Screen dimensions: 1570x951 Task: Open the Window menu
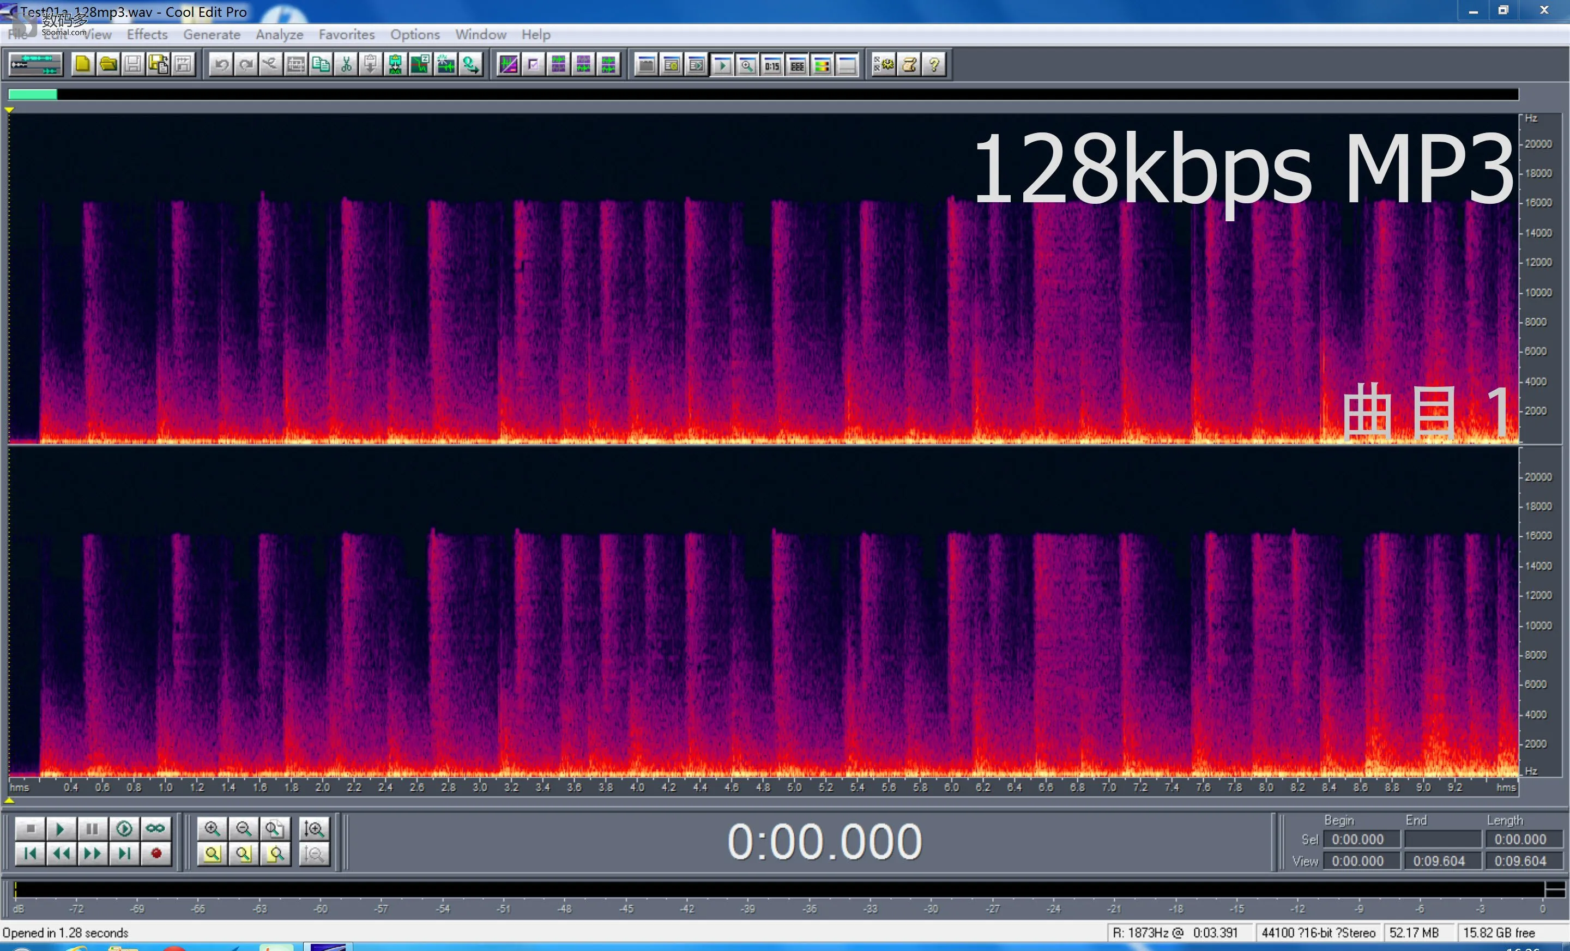[480, 34]
